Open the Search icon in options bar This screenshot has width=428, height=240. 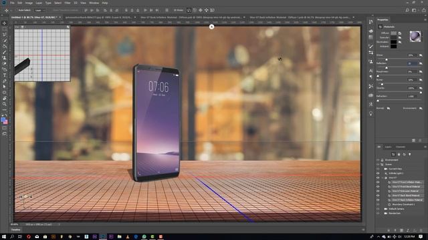pos(407,11)
